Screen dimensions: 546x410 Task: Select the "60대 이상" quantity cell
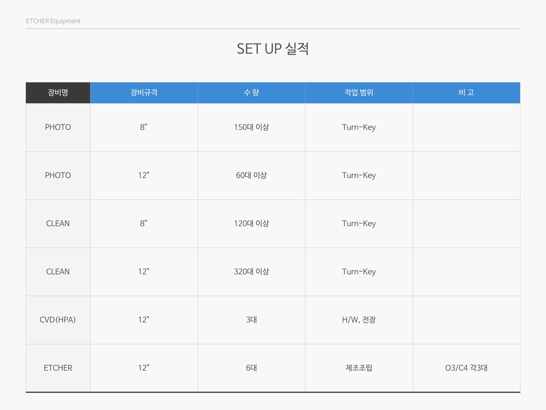click(251, 175)
